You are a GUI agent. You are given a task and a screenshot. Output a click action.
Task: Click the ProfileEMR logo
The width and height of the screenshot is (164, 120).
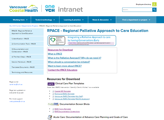53,104
